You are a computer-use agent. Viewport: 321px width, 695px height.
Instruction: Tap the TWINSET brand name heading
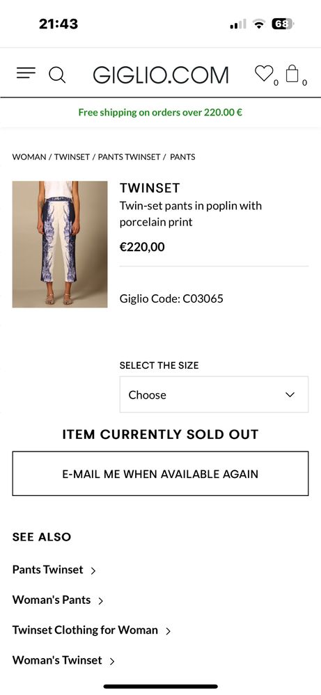[x=150, y=188]
